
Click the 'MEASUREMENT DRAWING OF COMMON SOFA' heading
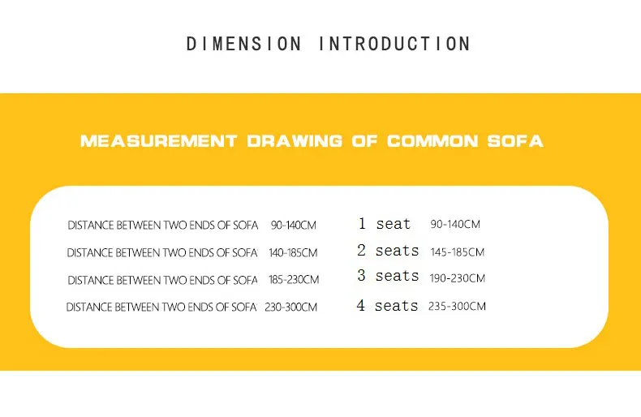click(x=312, y=141)
